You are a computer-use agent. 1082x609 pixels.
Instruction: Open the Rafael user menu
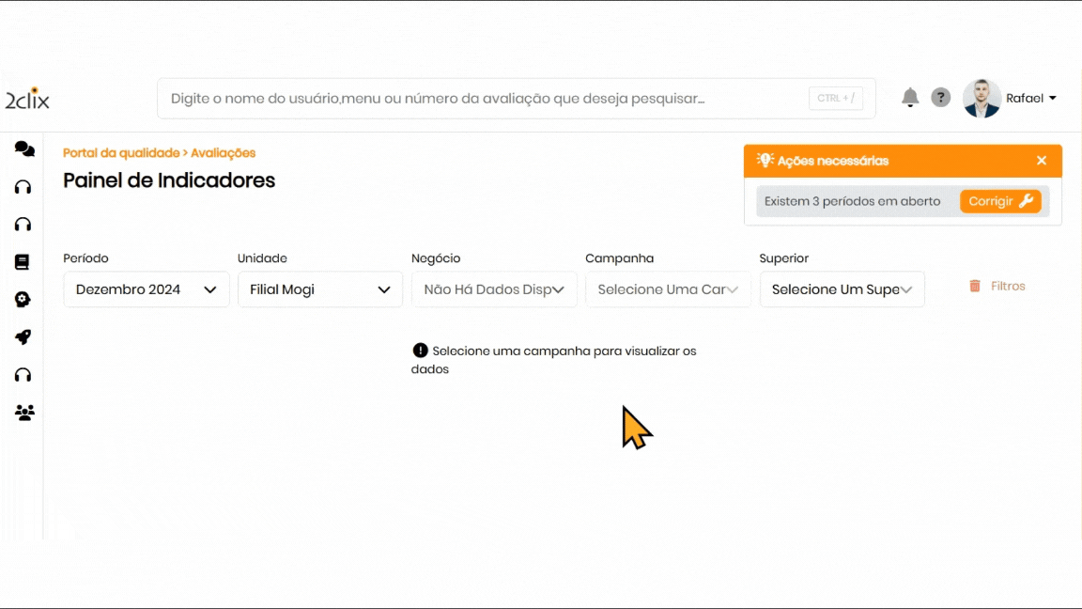pos(1030,99)
